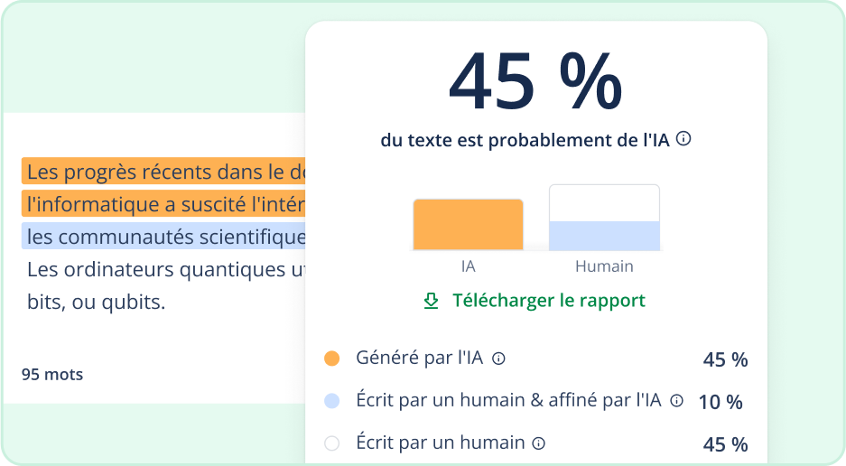846x466 pixels.
Task: Click the orange dot for AI-generated
Action: (331, 359)
